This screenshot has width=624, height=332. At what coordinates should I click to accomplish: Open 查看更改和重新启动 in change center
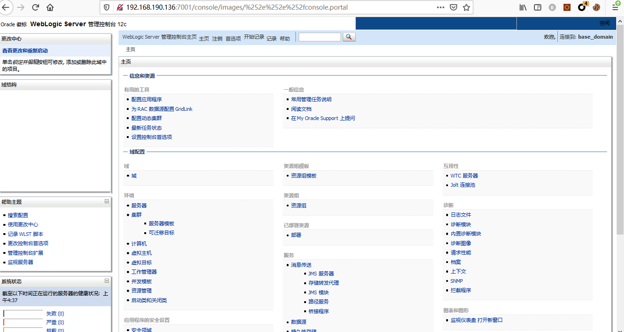click(x=25, y=51)
